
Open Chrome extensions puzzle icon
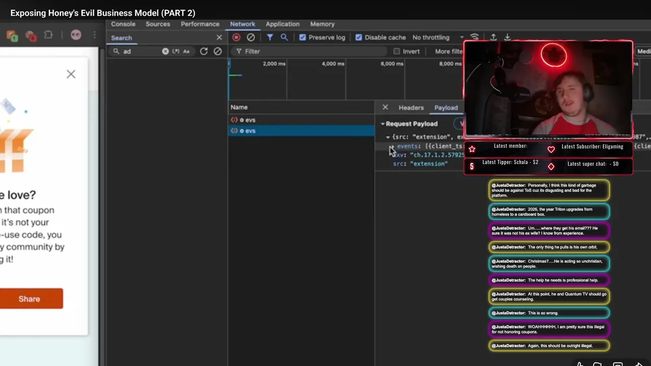tap(48, 35)
